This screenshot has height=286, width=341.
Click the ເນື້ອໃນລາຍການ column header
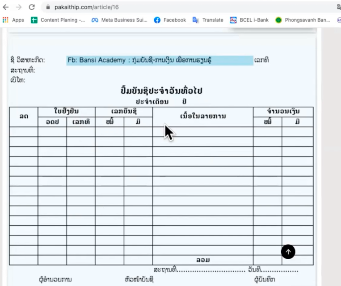203,116
